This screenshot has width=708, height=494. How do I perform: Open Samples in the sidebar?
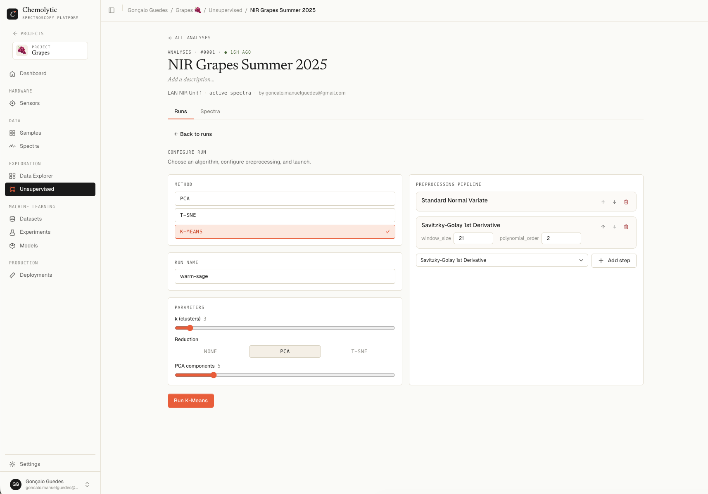pyautogui.click(x=50, y=133)
